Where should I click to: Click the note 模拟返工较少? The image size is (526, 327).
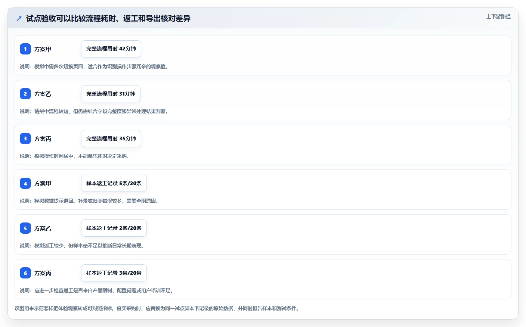point(83,246)
